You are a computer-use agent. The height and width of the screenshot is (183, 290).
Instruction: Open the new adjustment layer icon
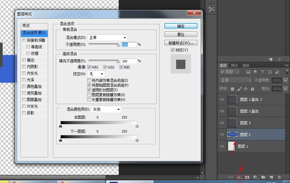point(255,177)
